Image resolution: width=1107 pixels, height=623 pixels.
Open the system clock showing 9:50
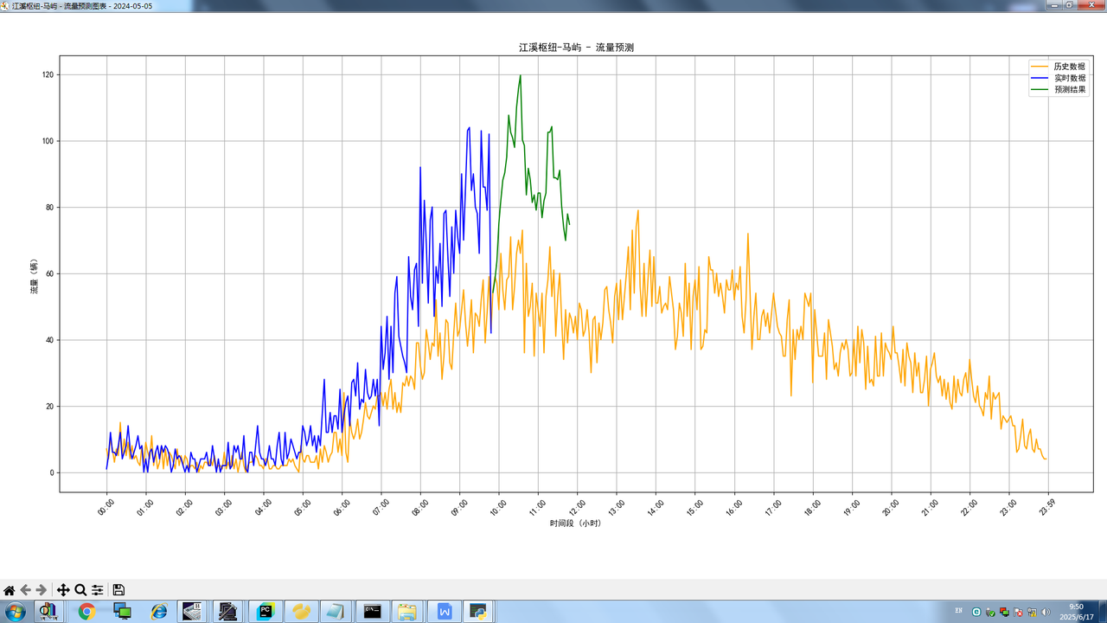pyautogui.click(x=1076, y=612)
